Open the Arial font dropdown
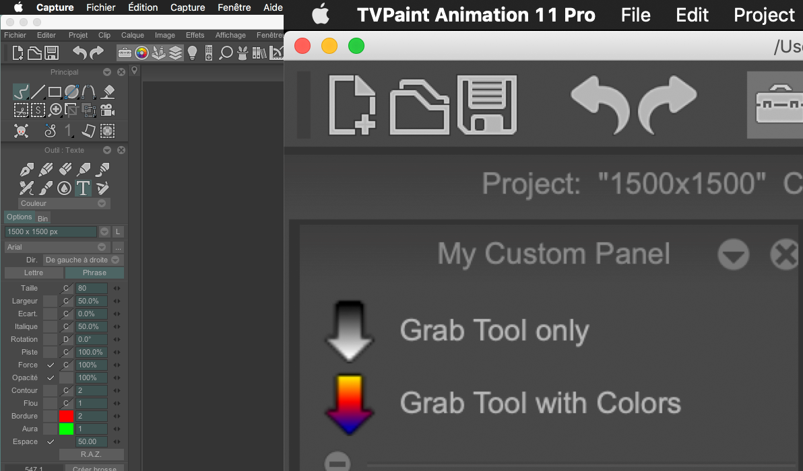This screenshot has height=471, width=803. (58, 247)
